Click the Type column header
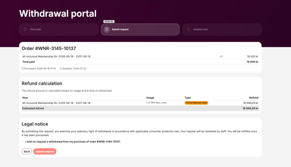 pos(188,98)
